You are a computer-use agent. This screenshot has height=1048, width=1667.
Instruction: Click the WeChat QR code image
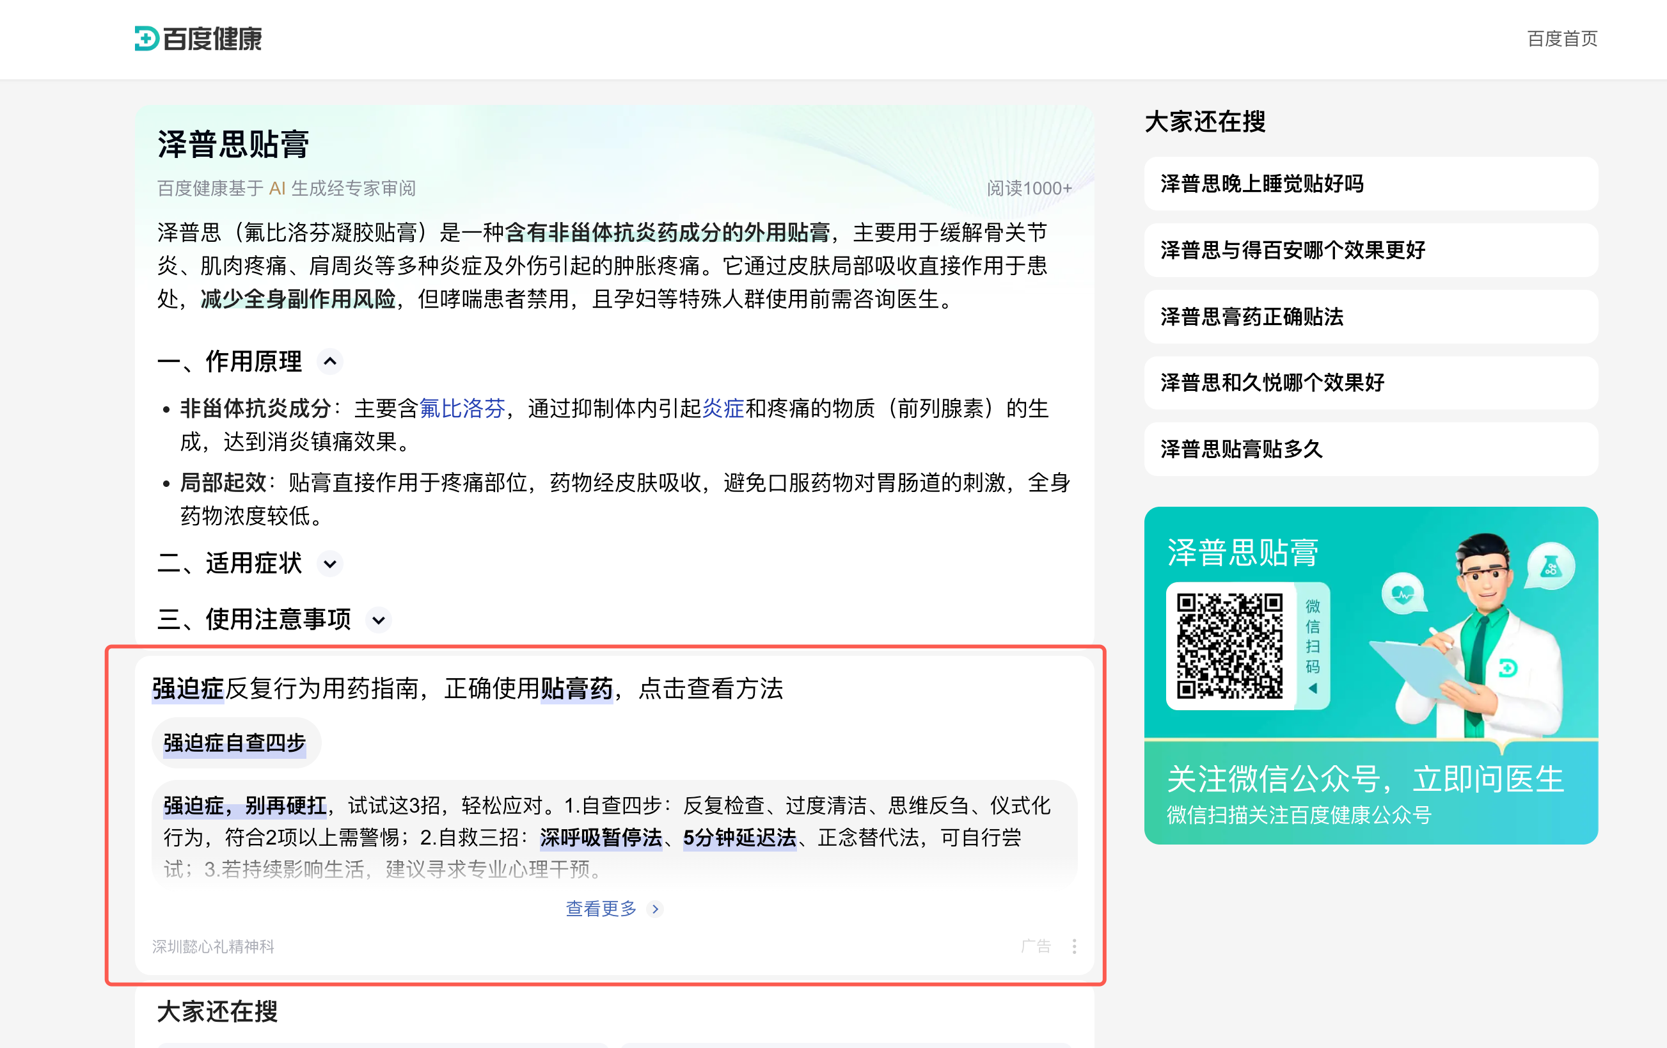pos(1229,645)
